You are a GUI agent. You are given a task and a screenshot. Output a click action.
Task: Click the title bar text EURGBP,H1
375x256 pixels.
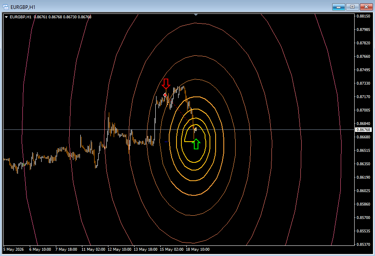(23, 7)
